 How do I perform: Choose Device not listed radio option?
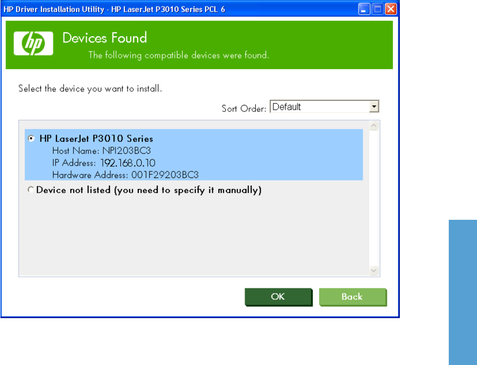[30, 190]
